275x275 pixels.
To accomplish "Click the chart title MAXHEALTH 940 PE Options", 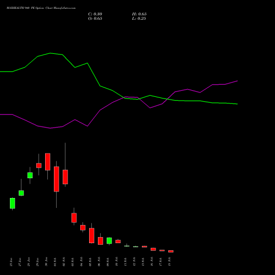I will coord(25,8).
